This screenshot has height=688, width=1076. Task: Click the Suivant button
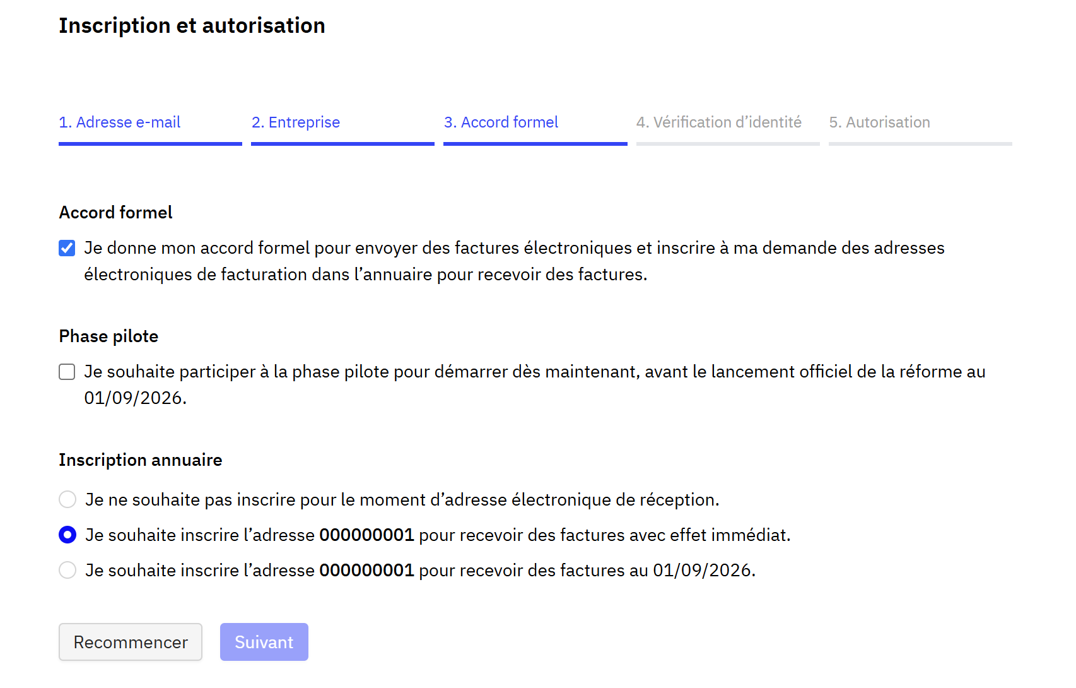[x=264, y=642]
